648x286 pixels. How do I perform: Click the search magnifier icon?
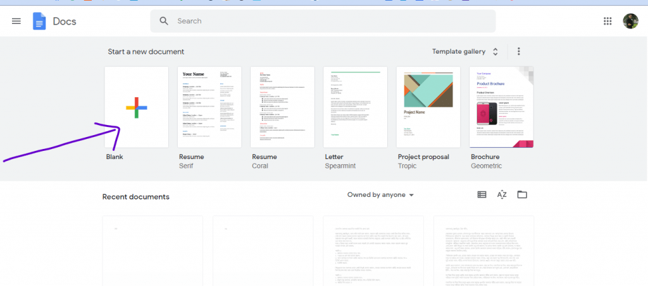[164, 21]
